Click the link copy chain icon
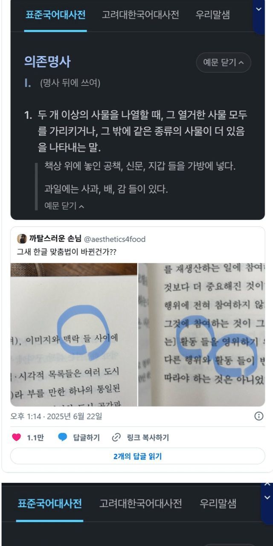 pyautogui.click(x=116, y=437)
